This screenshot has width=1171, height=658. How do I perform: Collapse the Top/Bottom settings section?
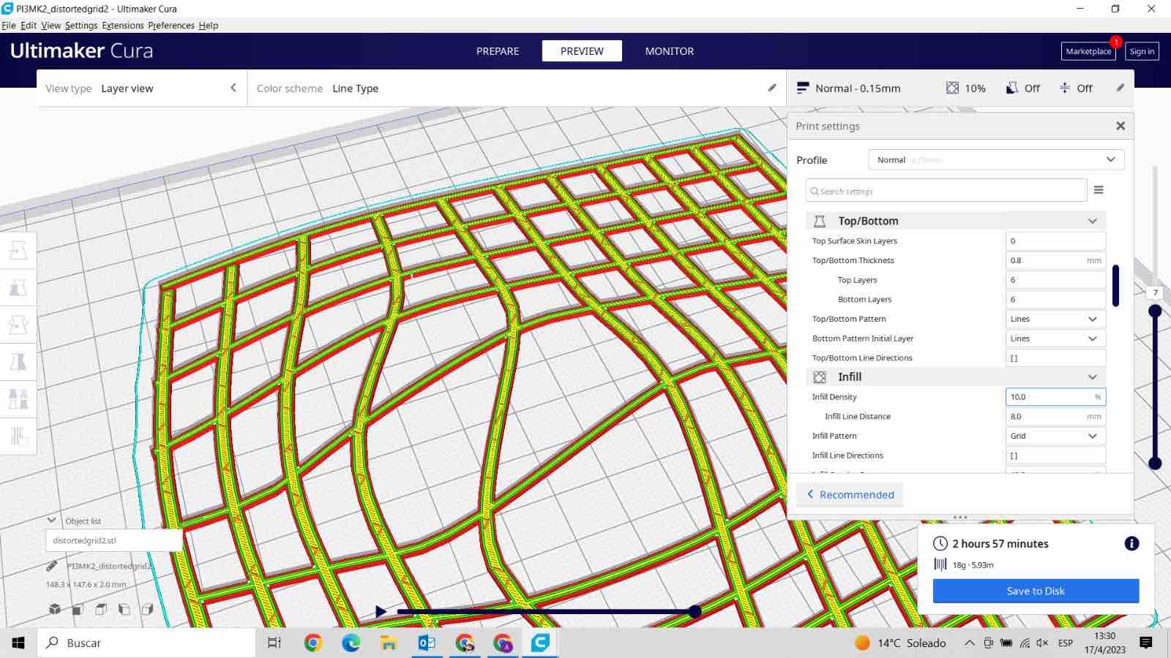[x=956, y=221]
